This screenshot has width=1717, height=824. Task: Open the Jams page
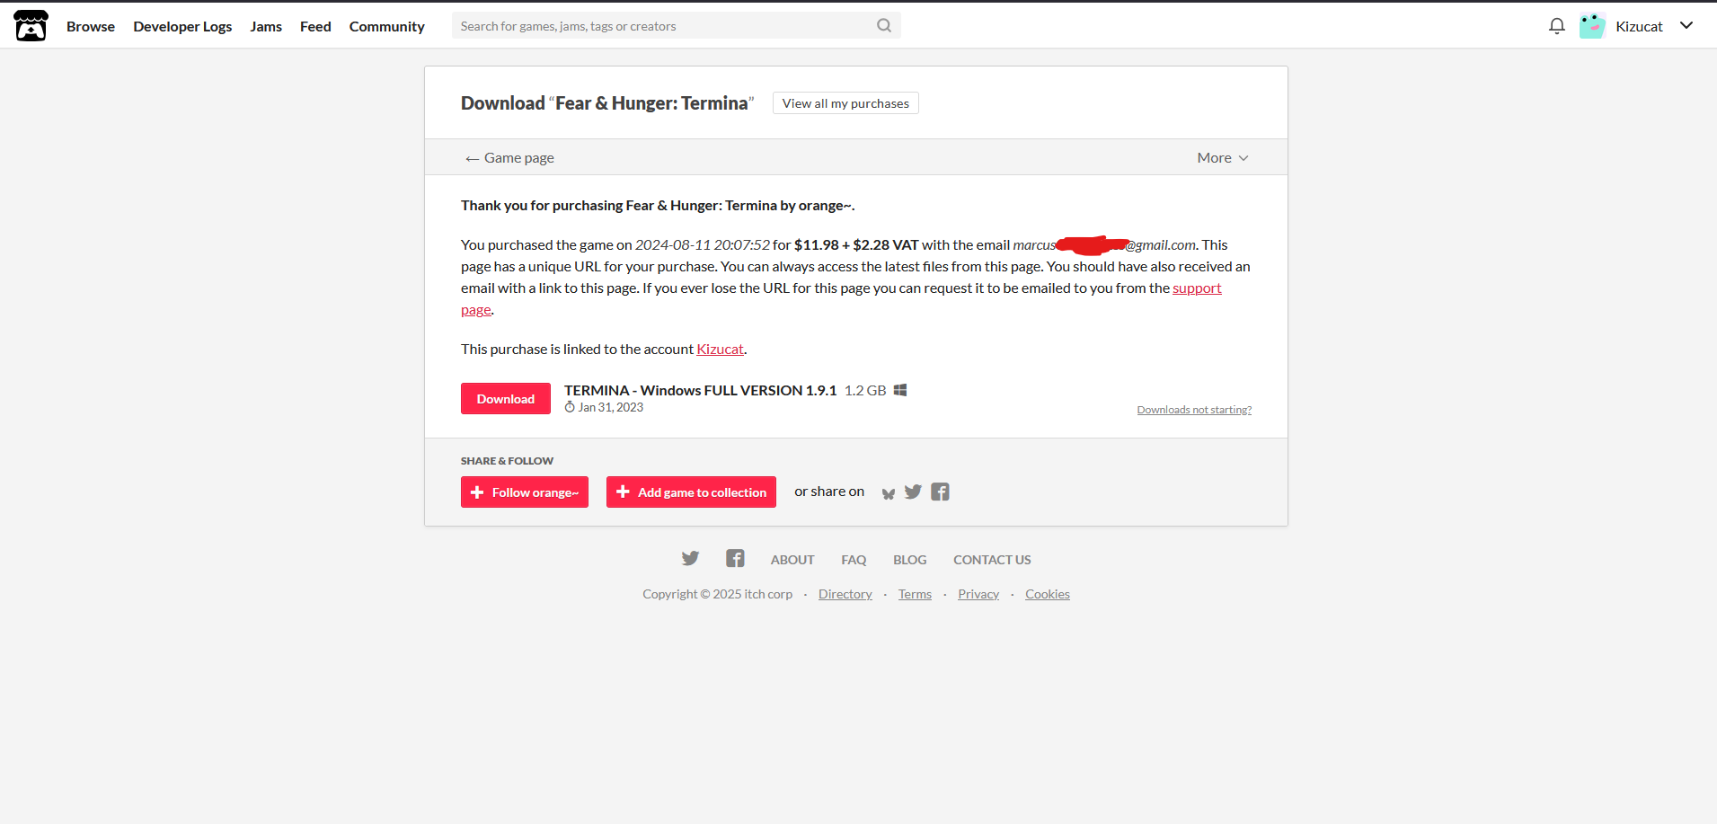point(266,26)
